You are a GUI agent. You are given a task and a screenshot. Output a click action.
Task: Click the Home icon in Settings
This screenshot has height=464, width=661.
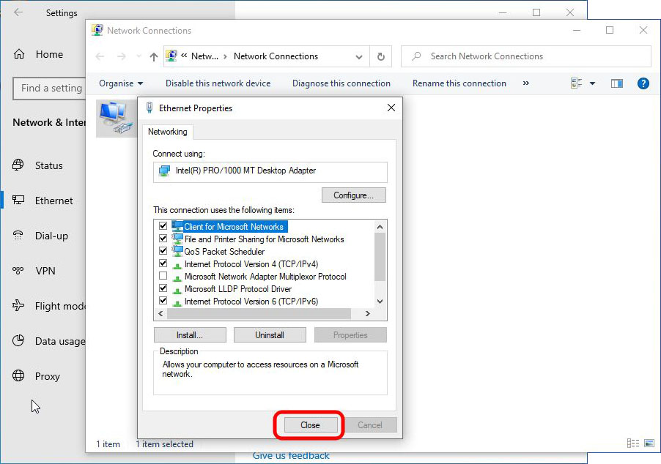[19, 54]
